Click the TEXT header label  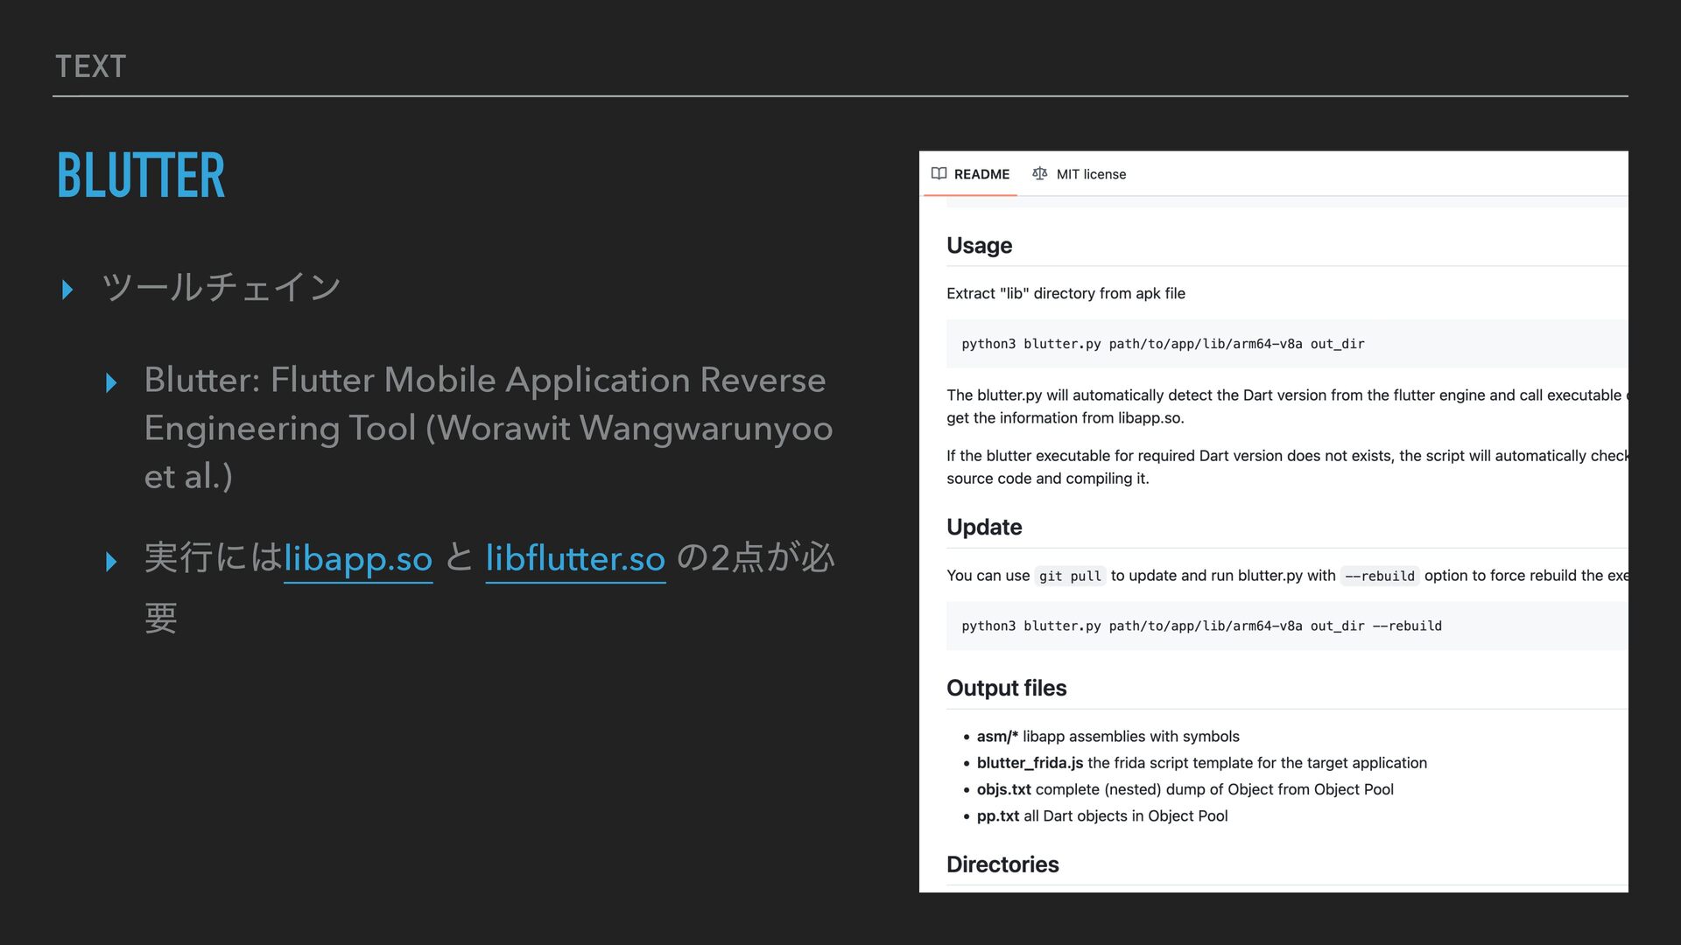tap(90, 66)
